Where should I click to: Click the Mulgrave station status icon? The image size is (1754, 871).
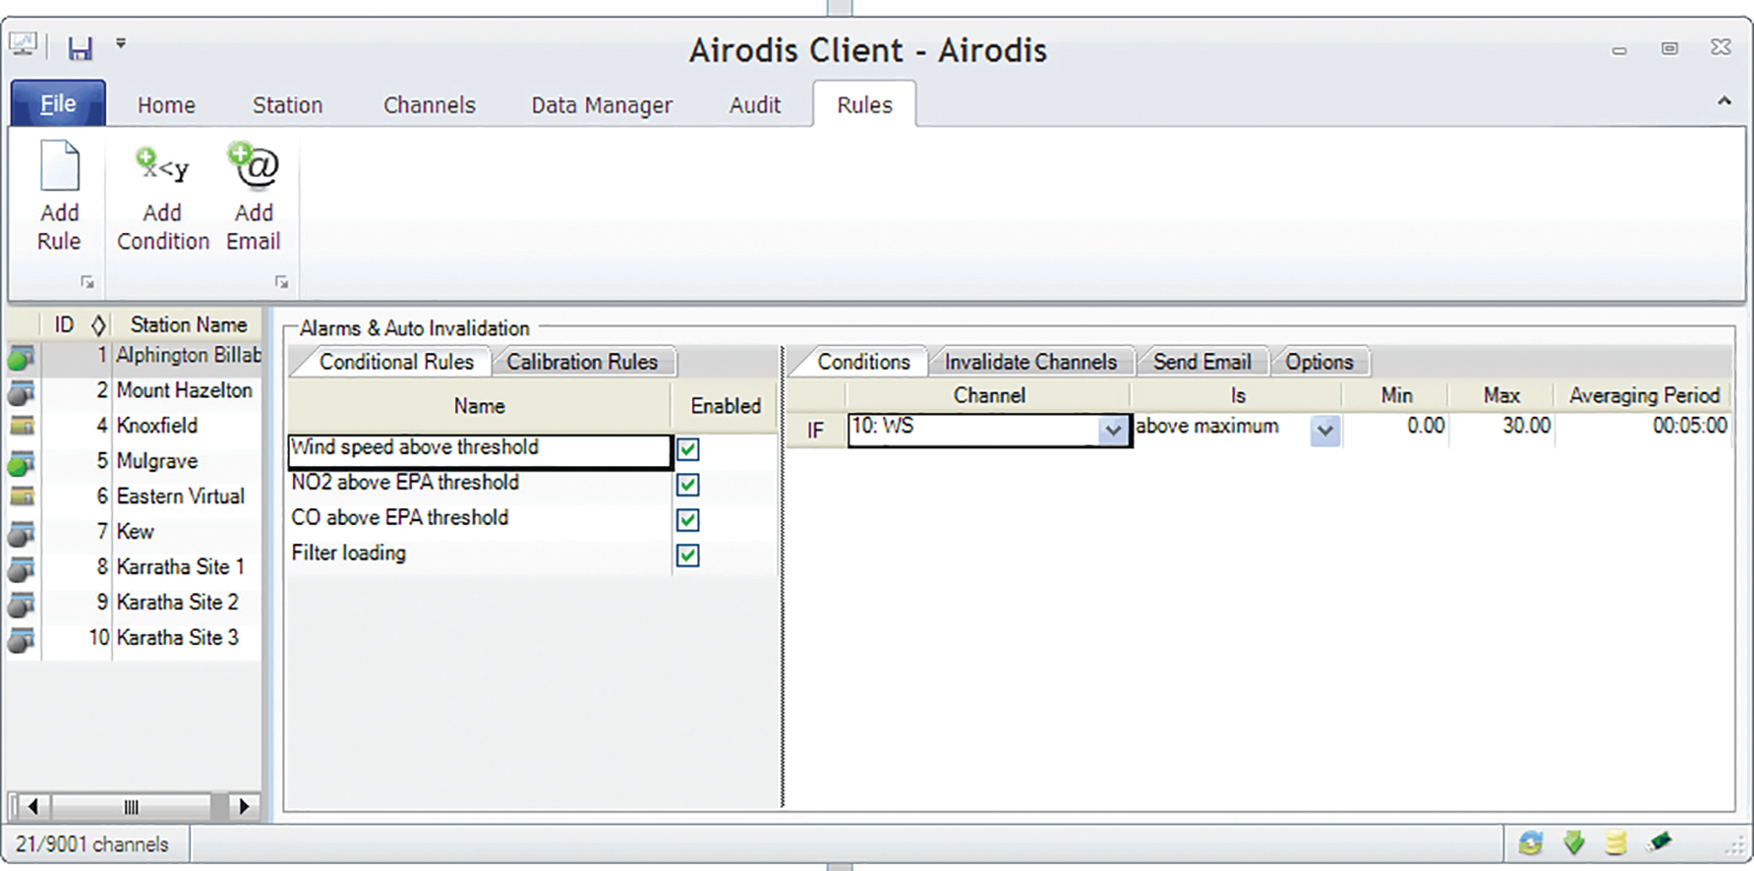pos(22,462)
